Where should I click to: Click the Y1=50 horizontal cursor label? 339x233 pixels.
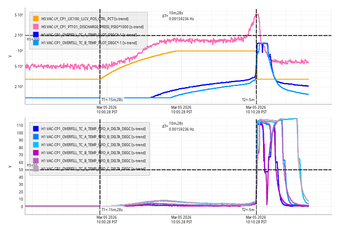coord(32,166)
